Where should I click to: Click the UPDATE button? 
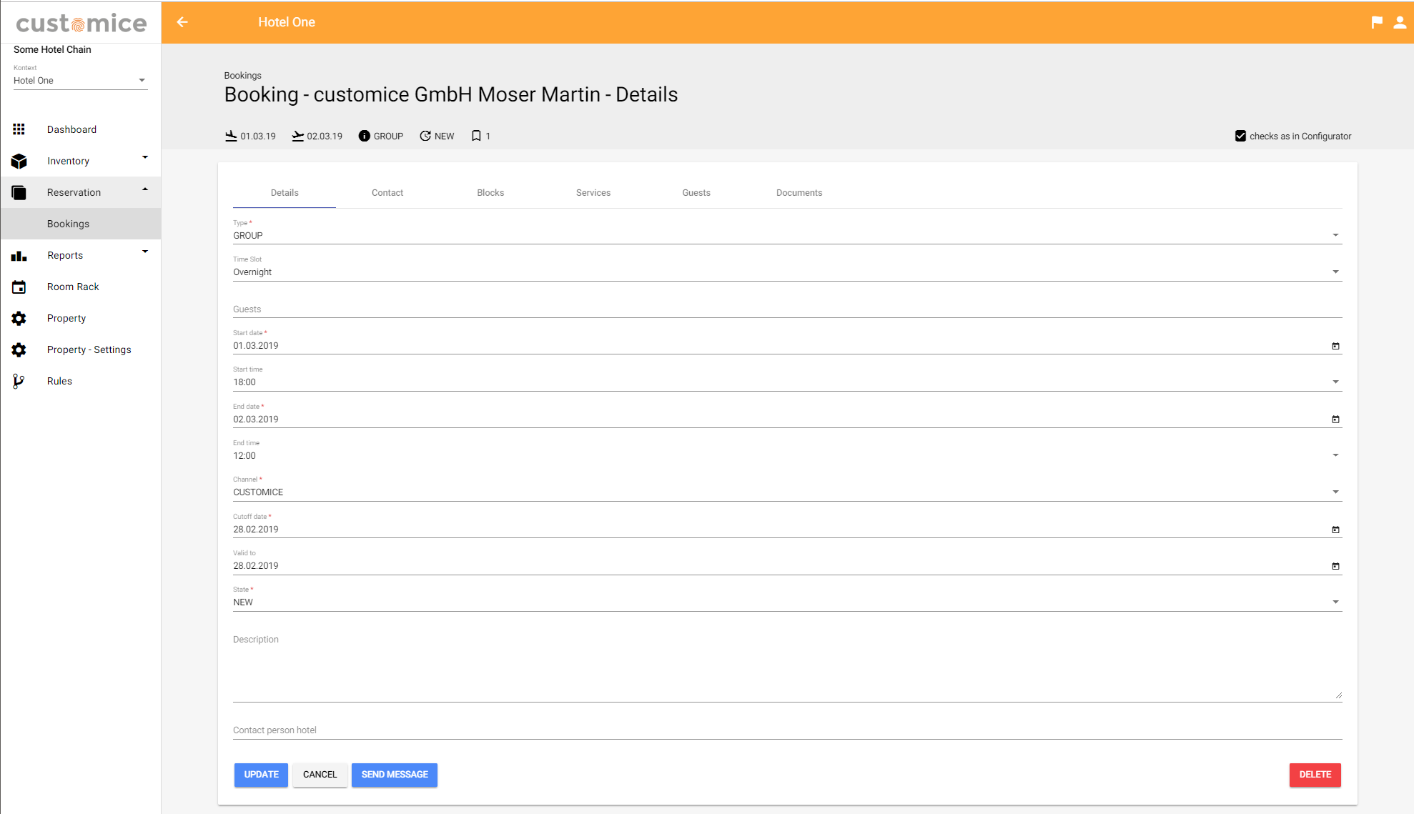coord(261,775)
